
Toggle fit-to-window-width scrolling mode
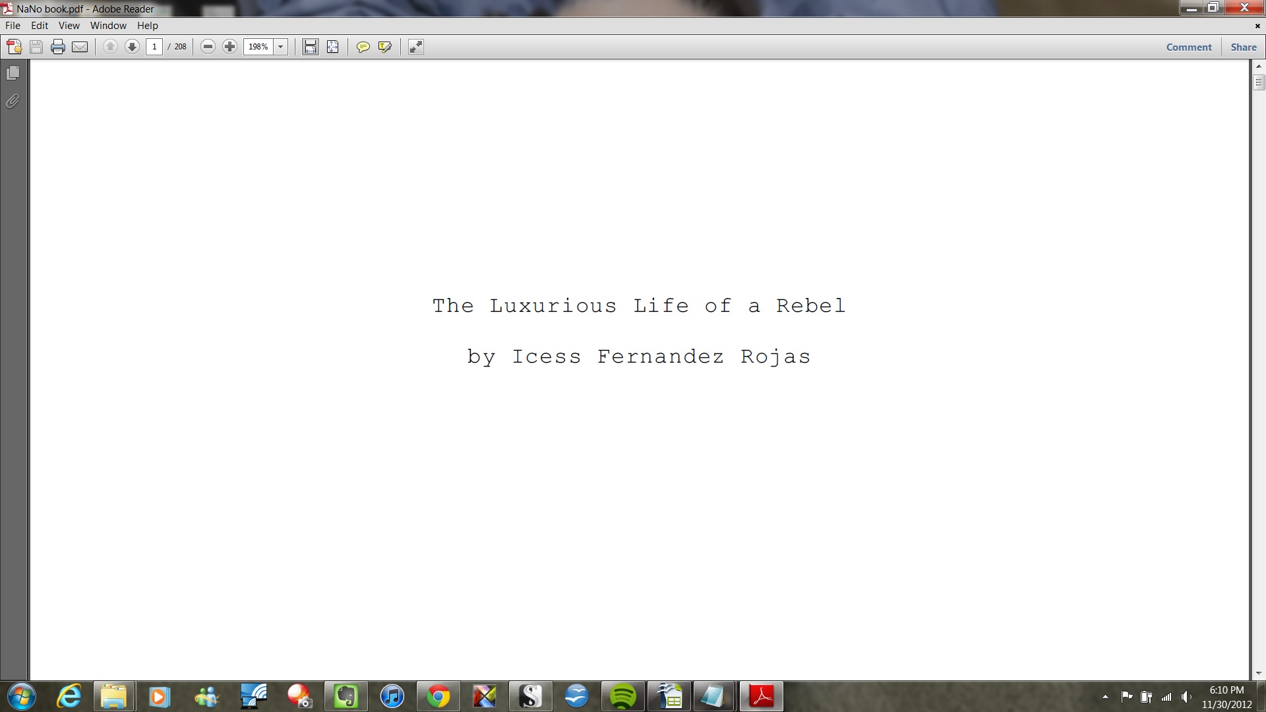pyautogui.click(x=310, y=47)
